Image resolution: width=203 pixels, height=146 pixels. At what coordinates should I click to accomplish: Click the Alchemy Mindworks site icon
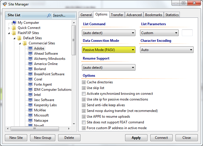pyautogui.click(x=30, y=59)
